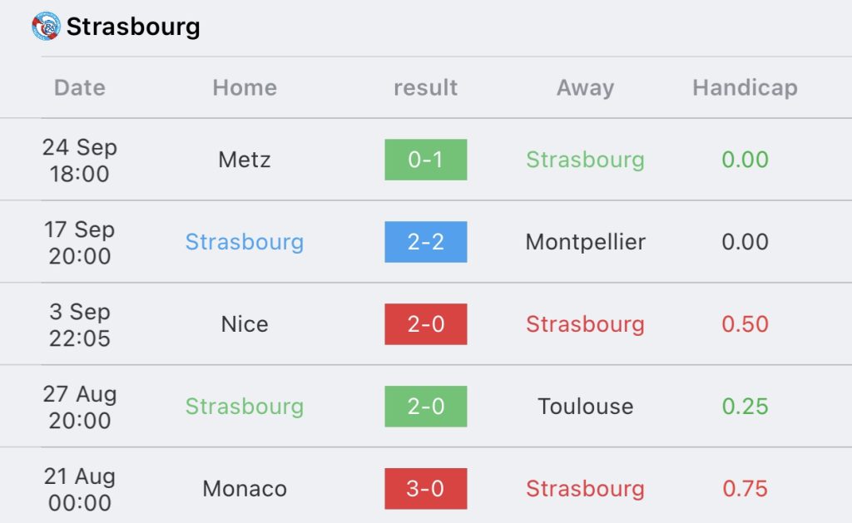Select the Date column header
The image size is (852, 523).
pos(80,87)
